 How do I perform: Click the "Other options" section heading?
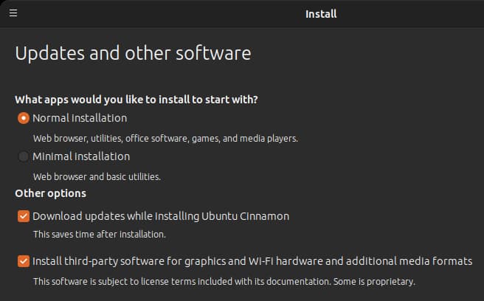[51, 193]
